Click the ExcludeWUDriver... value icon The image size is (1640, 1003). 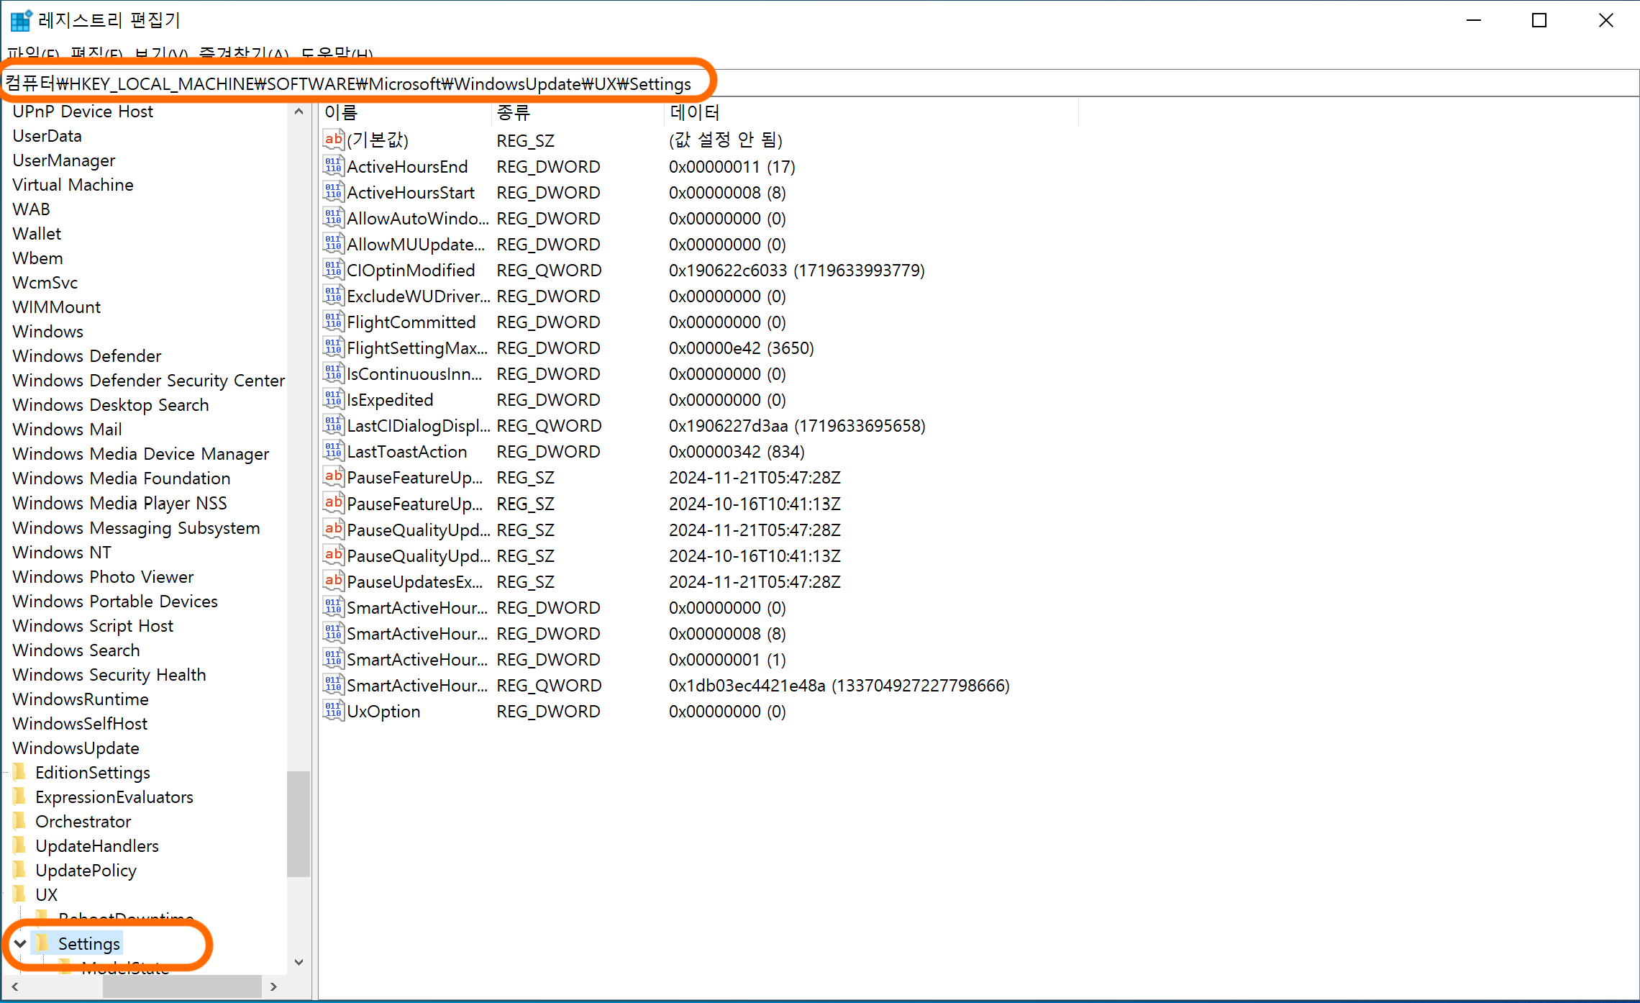tap(333, 295)
